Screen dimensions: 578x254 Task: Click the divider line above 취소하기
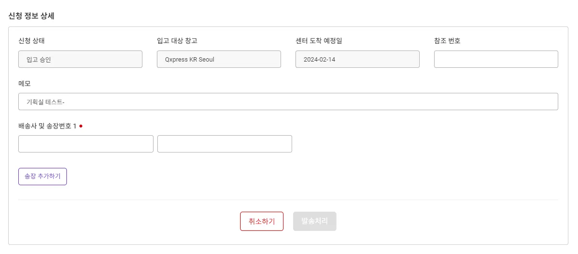tap(288, 200)
